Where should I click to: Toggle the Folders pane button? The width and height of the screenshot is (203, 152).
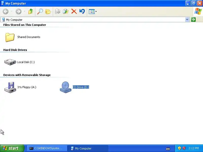point(48,11)
